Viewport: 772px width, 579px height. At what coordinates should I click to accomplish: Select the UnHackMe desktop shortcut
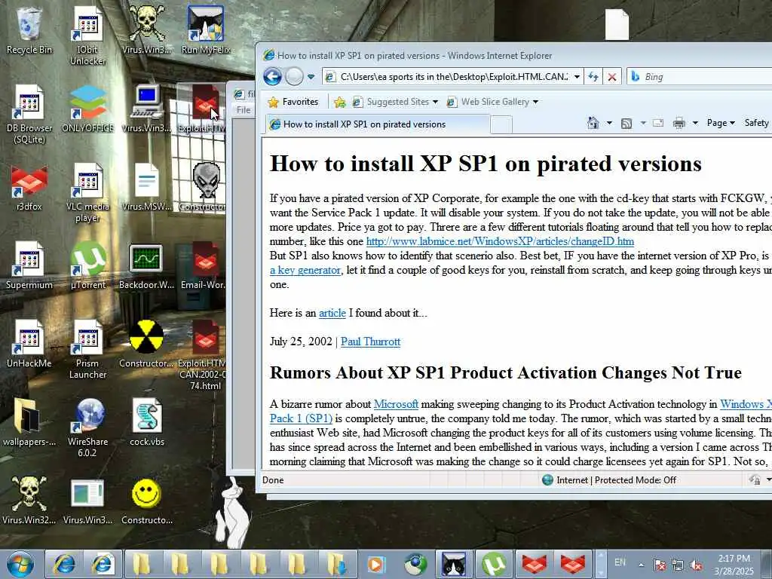pos(29,344)
